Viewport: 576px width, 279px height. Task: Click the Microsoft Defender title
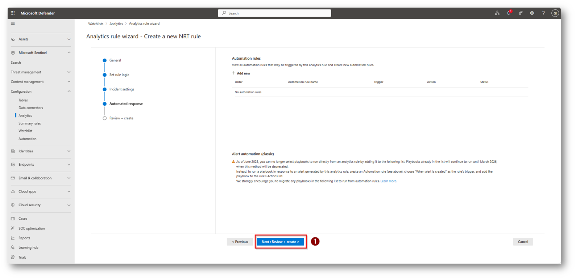pyautogui.click(x=38, y=13)
